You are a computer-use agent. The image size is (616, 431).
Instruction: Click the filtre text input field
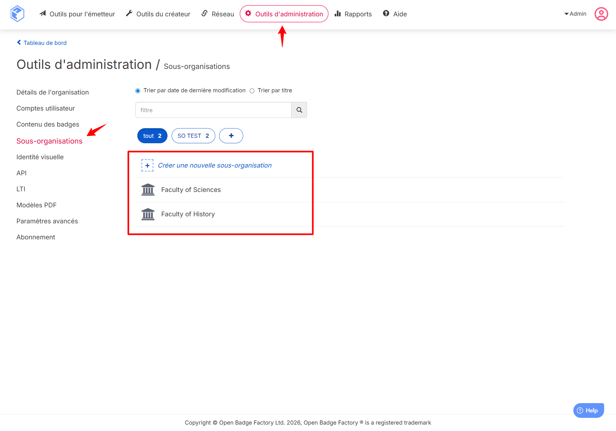213,110
